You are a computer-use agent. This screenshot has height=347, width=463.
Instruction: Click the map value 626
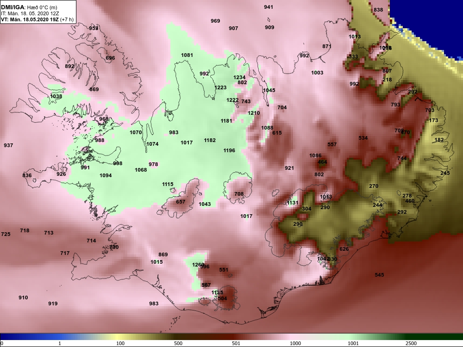pyautogui.click(x=344, y=249)
